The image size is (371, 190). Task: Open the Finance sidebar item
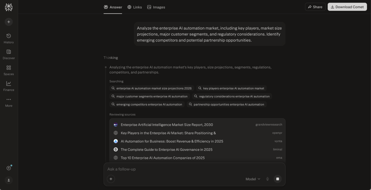(x=9, y=86)
